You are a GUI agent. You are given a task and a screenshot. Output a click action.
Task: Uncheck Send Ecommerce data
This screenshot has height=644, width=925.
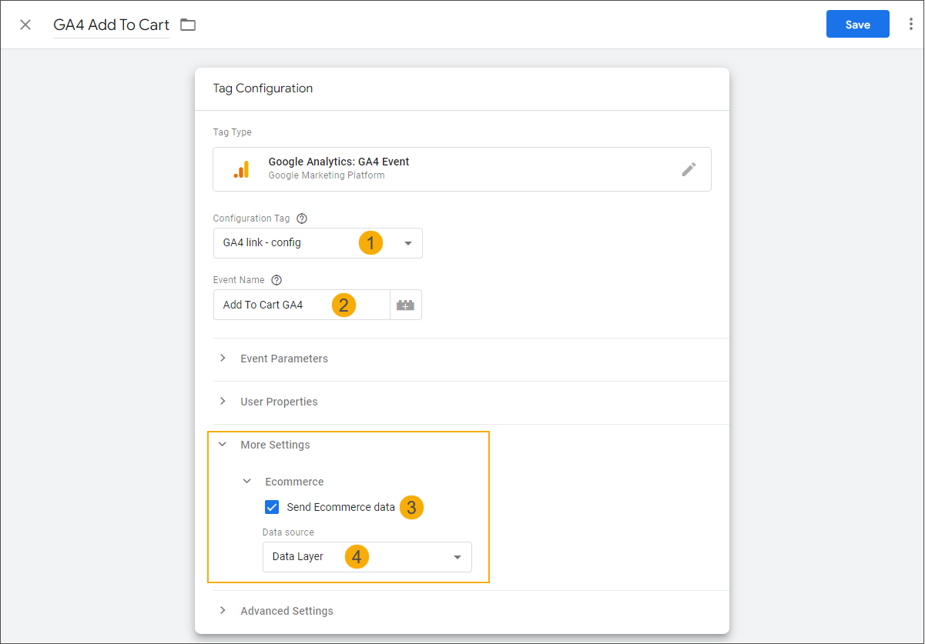[272, 506]
